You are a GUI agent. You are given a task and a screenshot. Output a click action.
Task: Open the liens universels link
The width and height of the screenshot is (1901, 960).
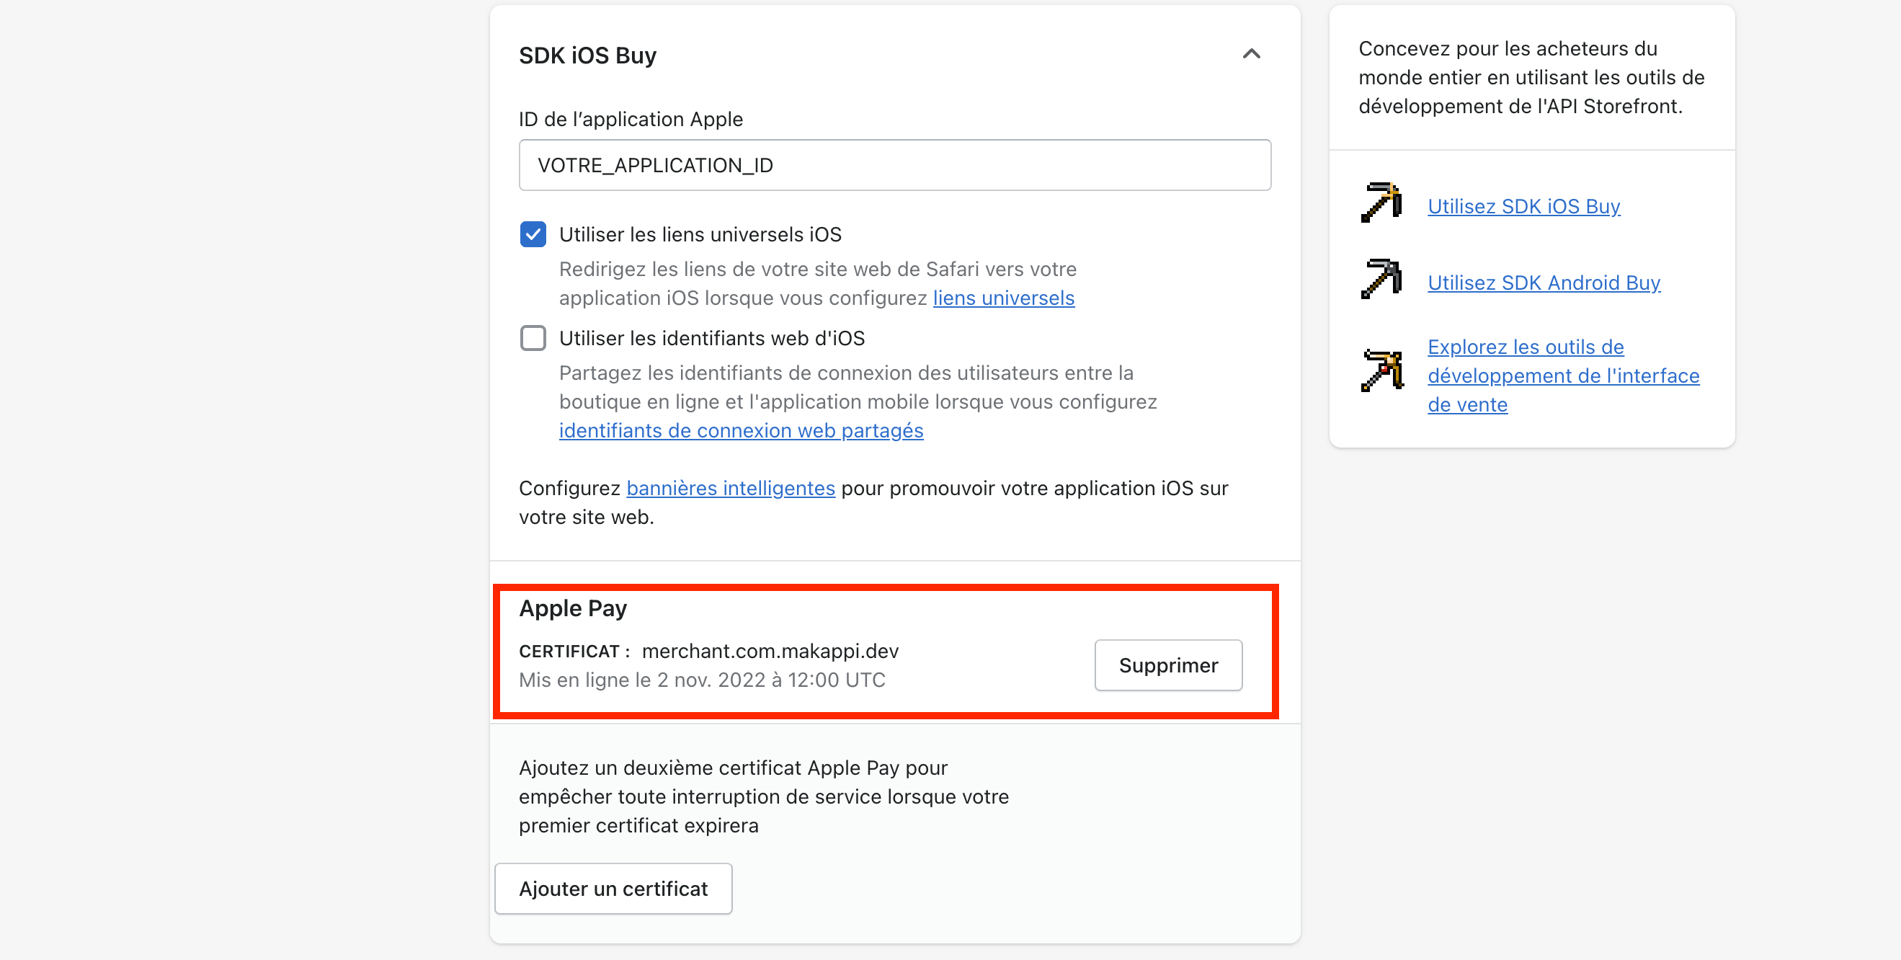(1004, 298)
